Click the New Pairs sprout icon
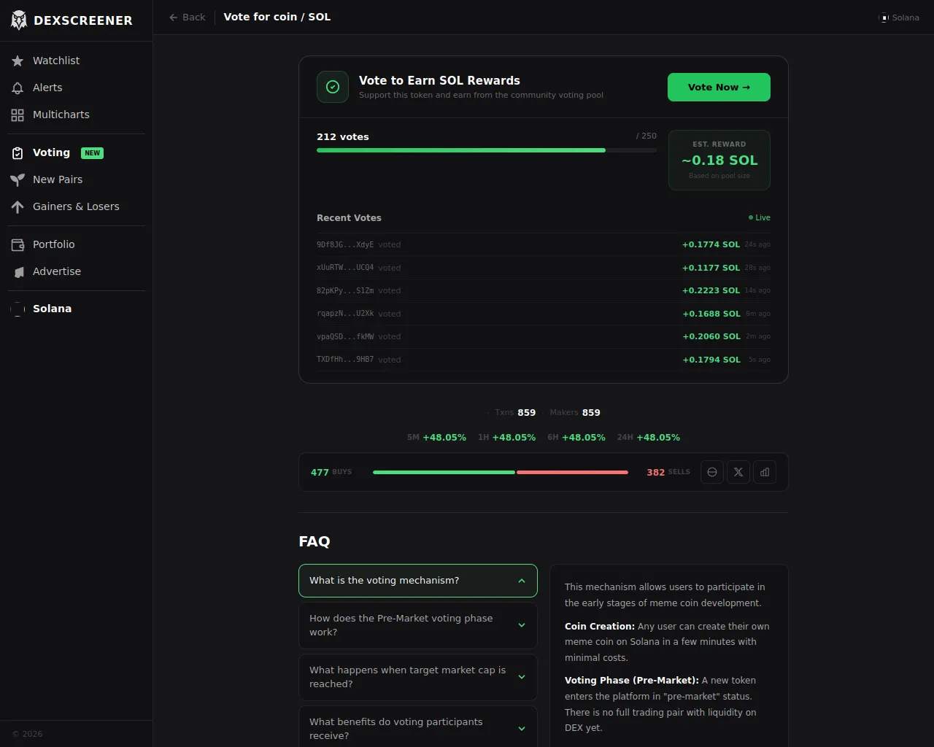934x747 pixels. pyautogui.click(x=18, y=180)
